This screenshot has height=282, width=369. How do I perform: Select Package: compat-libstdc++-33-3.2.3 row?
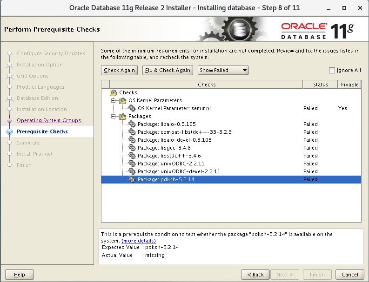tap(231, 132)
